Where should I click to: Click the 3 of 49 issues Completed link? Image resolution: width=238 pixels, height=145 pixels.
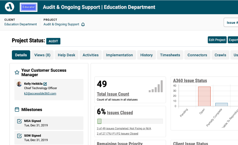124,128
